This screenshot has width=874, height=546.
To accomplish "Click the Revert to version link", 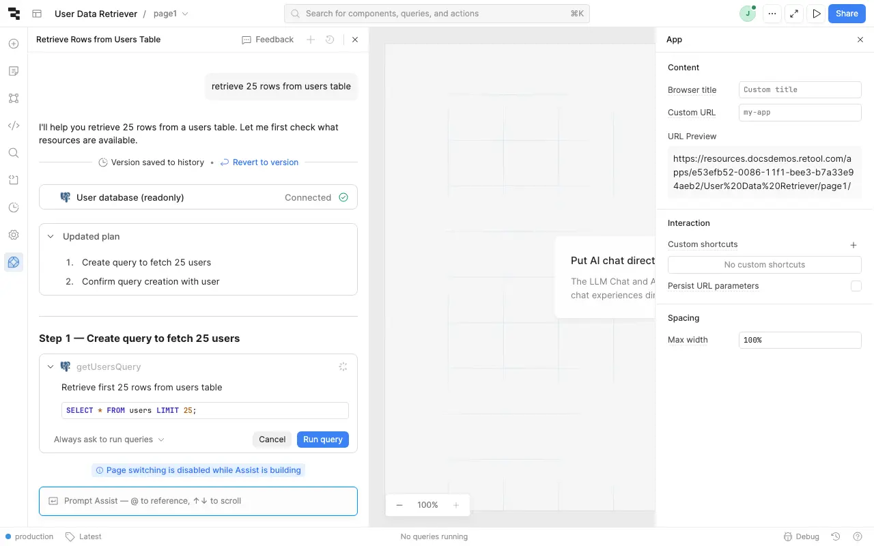I will coord(265,162).
